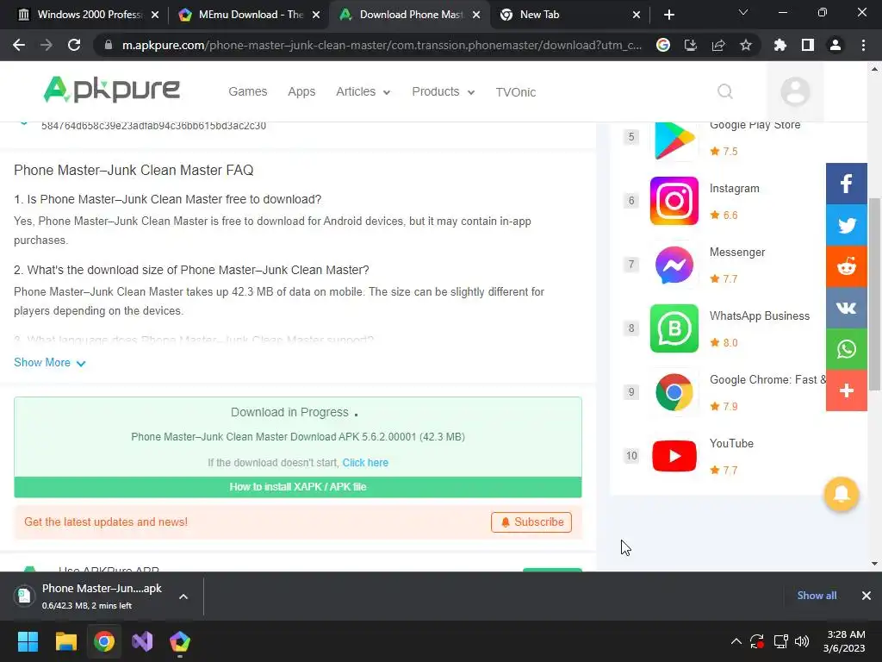This screenshot has width=882, height=662.
Task: Open the Chrome extensions puzzle icon
Action: (x=780, y=45)
